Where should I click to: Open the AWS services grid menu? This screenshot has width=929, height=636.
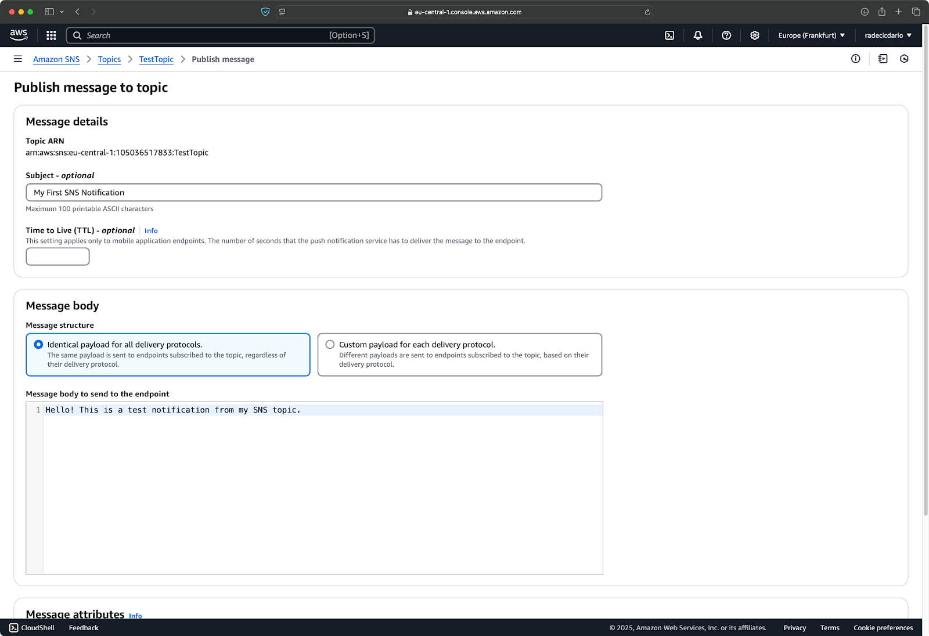(x=51, y=35)
